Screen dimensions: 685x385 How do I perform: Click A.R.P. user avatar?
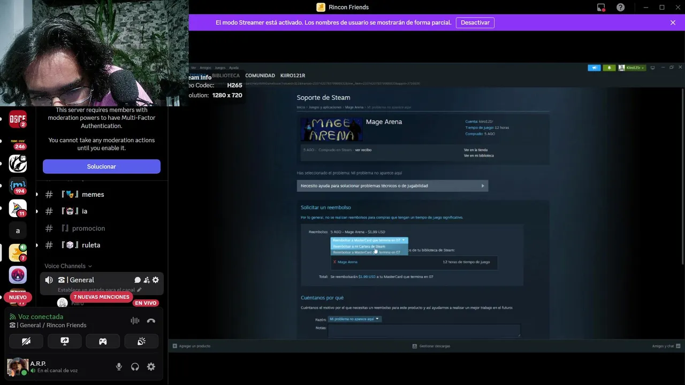[x=17, y=367]
